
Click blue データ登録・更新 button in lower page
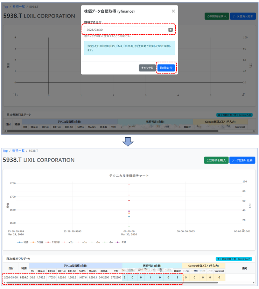pyautogui.click(x=242, y=160)
